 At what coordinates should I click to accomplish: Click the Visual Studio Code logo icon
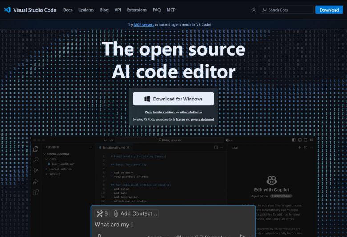[7, 10]
